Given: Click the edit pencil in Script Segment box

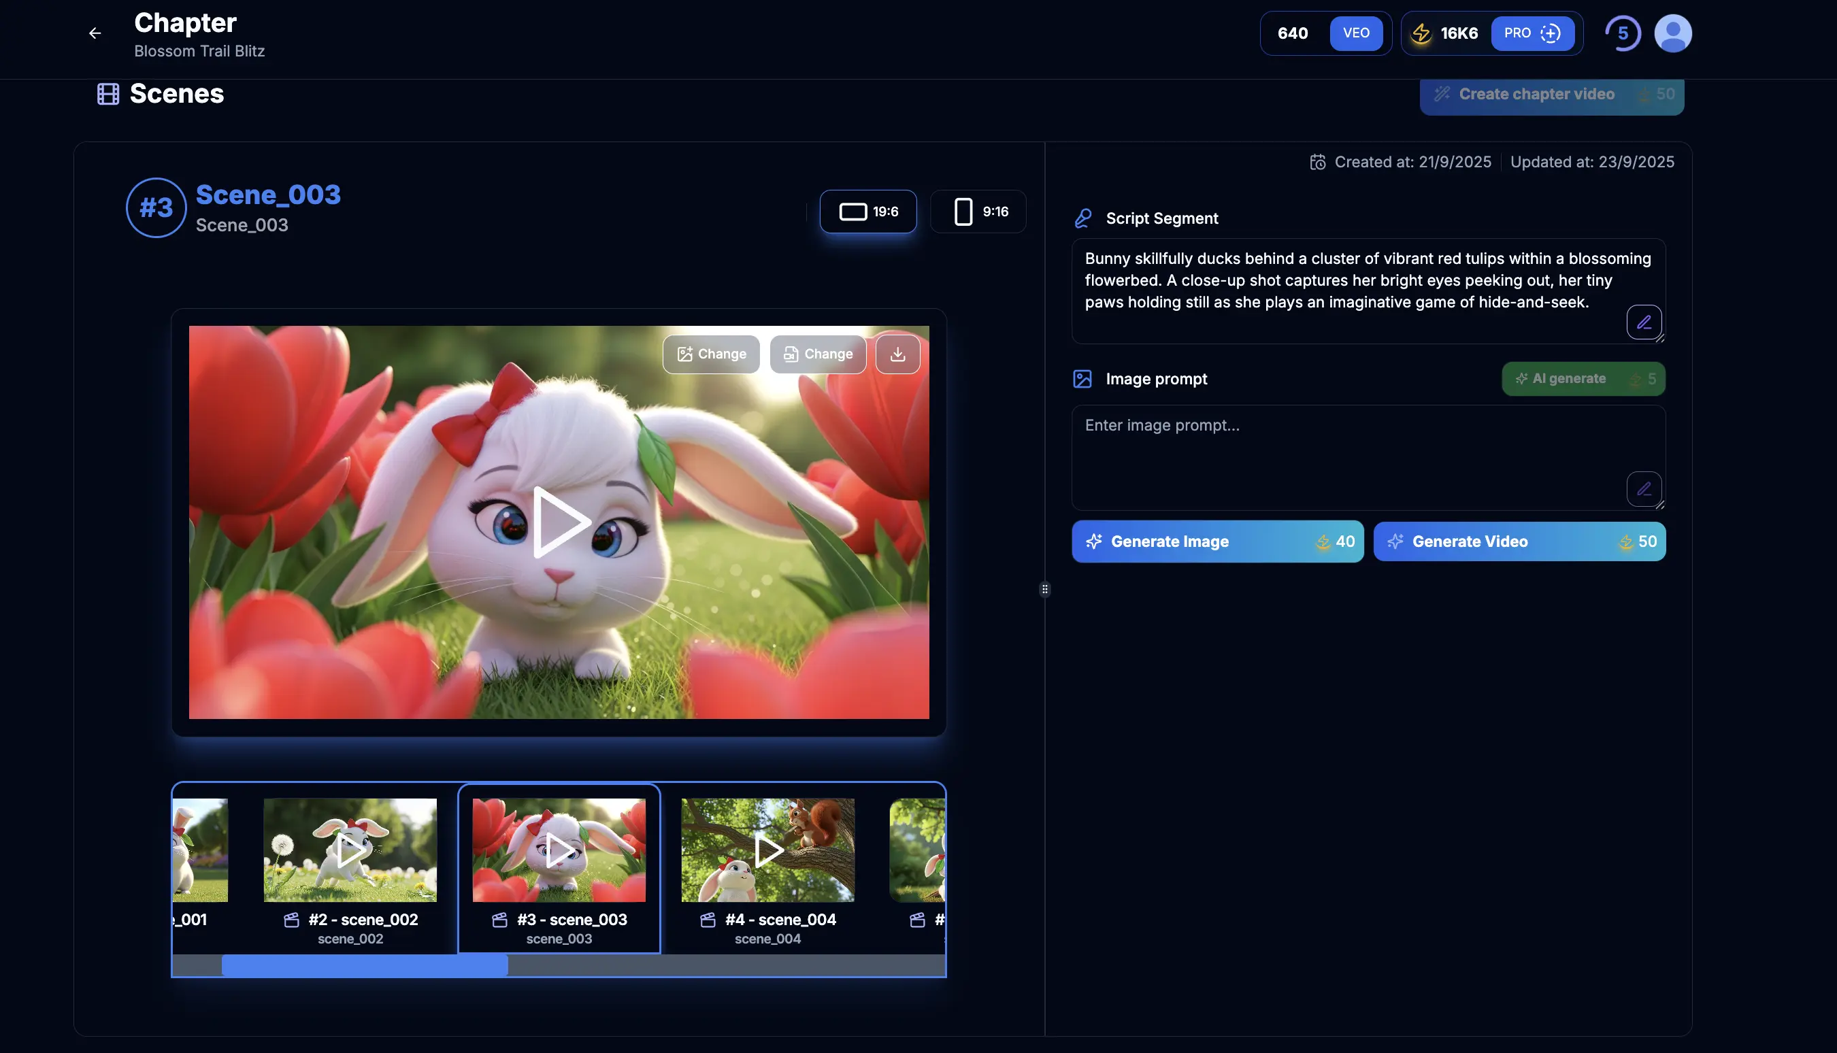Looking at the screenshot, I should click(1643, 322).
